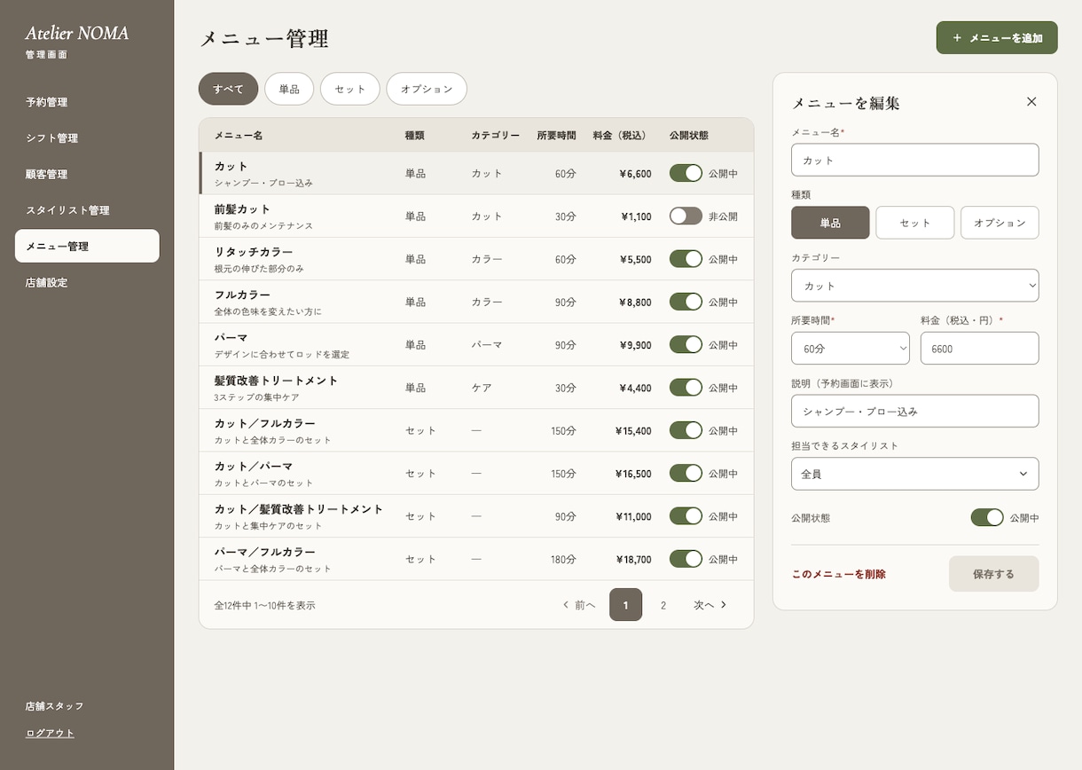The image size is (1082, 770).
Task: Click 料金（税込） column header
Action: 623,136
